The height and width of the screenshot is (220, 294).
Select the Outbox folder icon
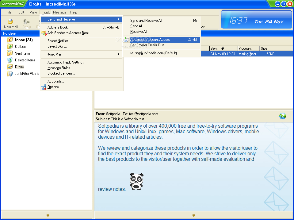10,46
